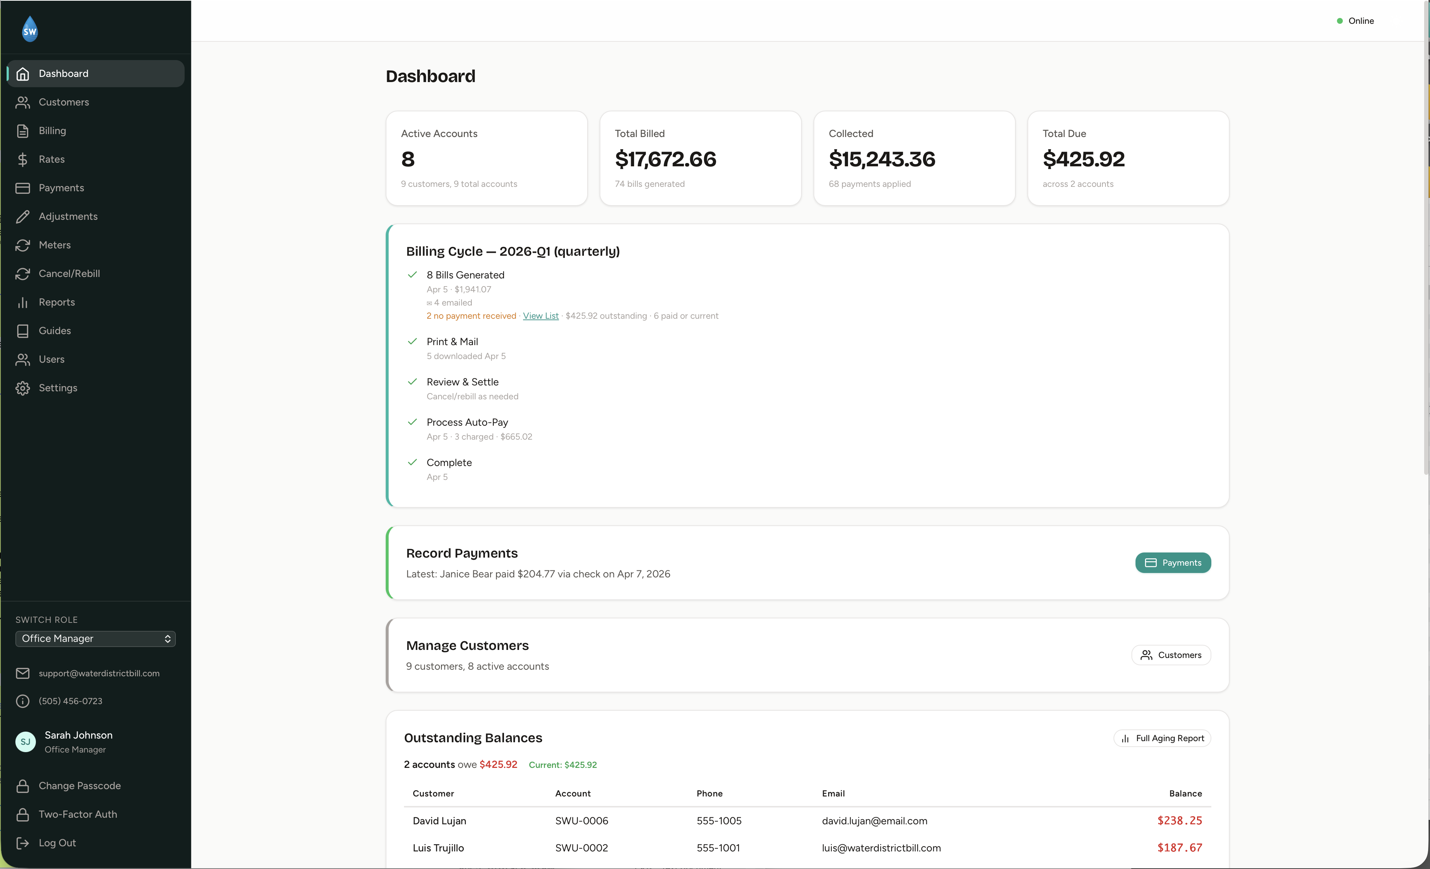1430x869 pixels.
Task: Click the Dashboard home icon
Action: (x=23, y=74)
